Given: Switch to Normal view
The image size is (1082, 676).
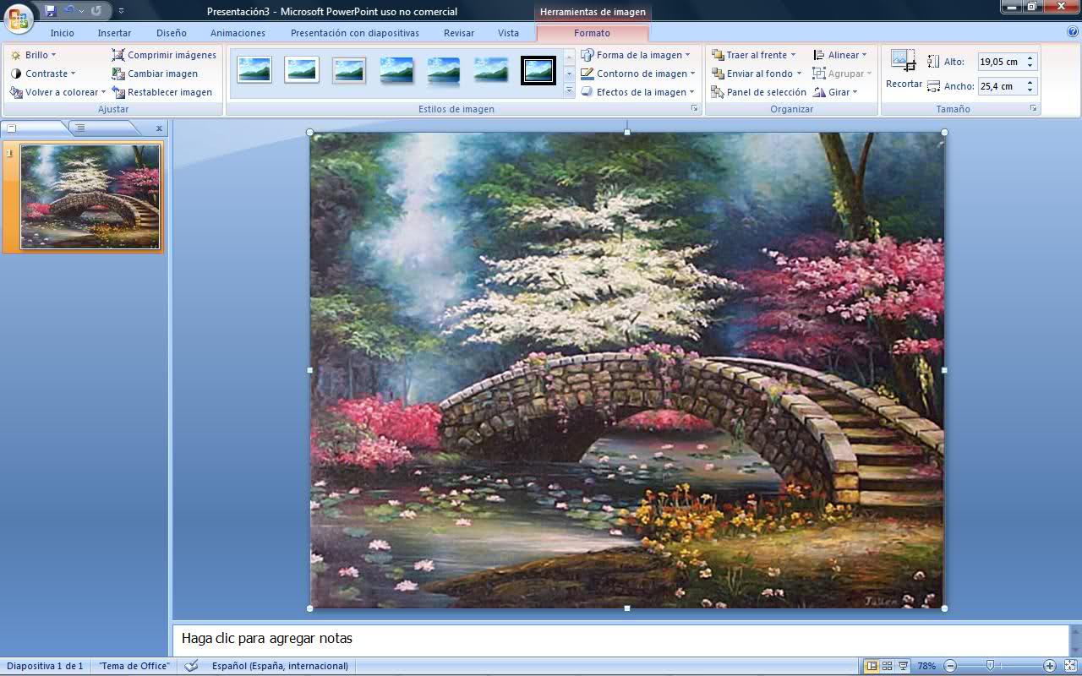Looking at the screenshot, I should (x=872, y=666).
